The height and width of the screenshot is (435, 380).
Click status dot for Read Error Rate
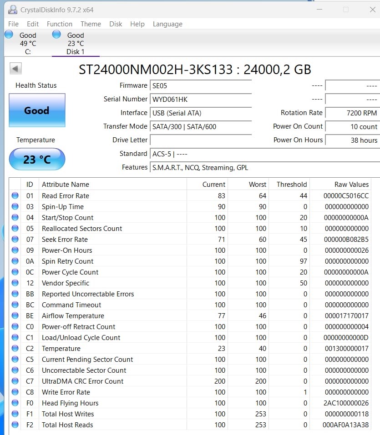[x=15, y=195]
